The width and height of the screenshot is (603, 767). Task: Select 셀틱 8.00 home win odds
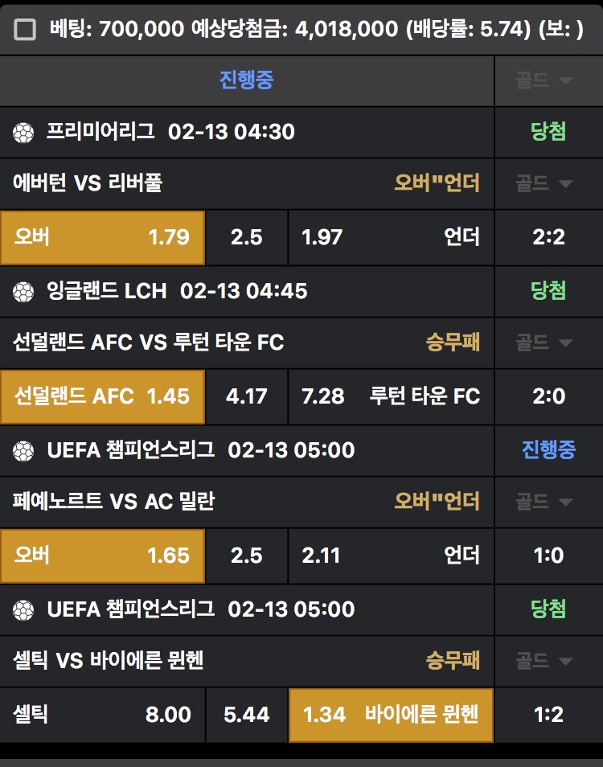pos(103,715)
